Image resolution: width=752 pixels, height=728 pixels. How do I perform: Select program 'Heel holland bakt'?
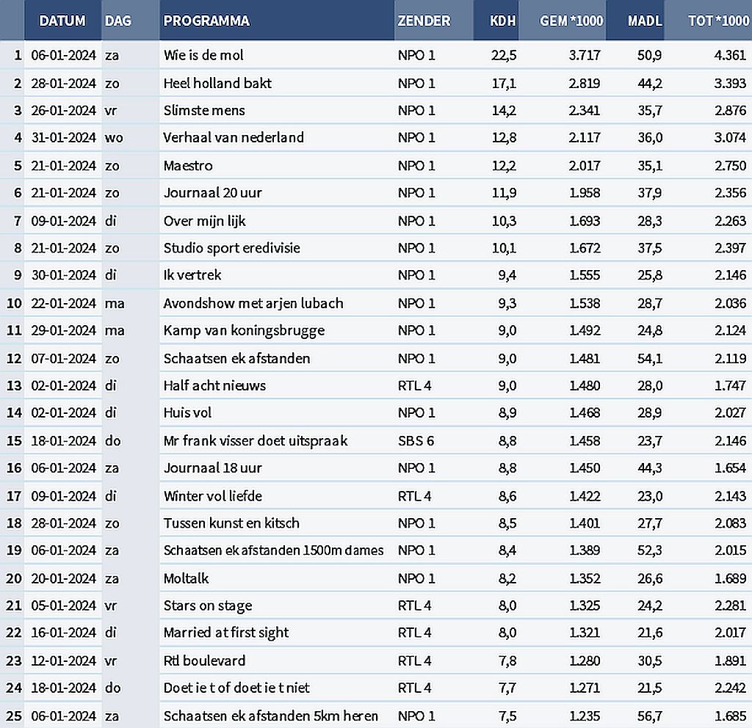tap(217, 84)
